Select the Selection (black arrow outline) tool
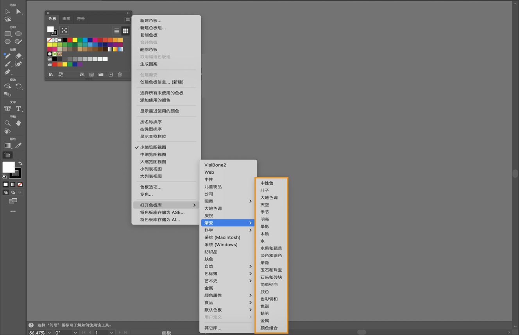The width and height of the screenshot is (519, 335). pyautogui.click(x=7, y=12)
